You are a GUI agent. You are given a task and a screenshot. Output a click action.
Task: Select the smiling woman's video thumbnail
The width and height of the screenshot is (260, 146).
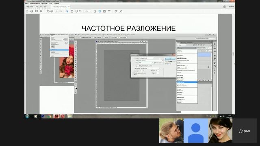tap(220, 131)
